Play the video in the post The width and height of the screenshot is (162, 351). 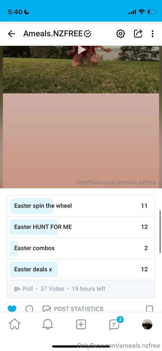[82, 50]
